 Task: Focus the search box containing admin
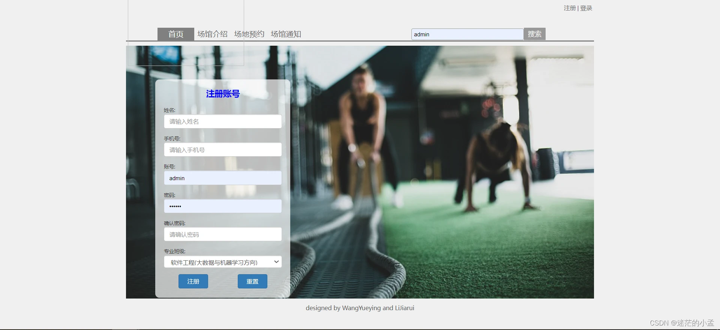pos(467,34)
